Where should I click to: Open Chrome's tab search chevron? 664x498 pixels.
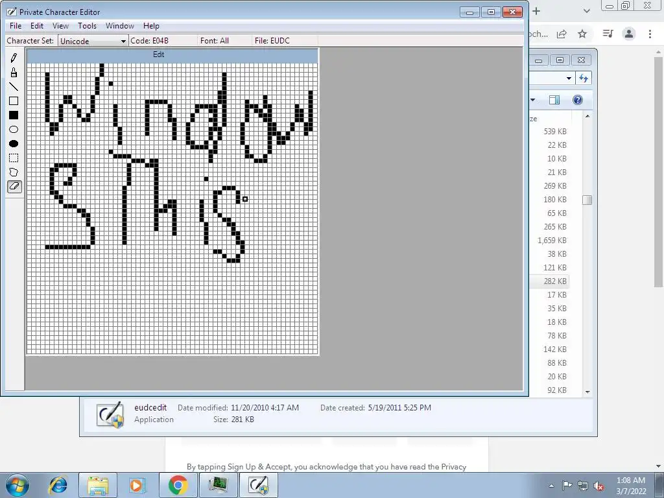586,11
